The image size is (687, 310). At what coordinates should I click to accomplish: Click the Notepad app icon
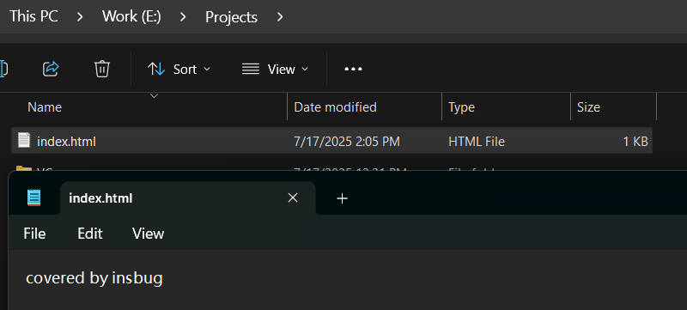coord(33,198)
